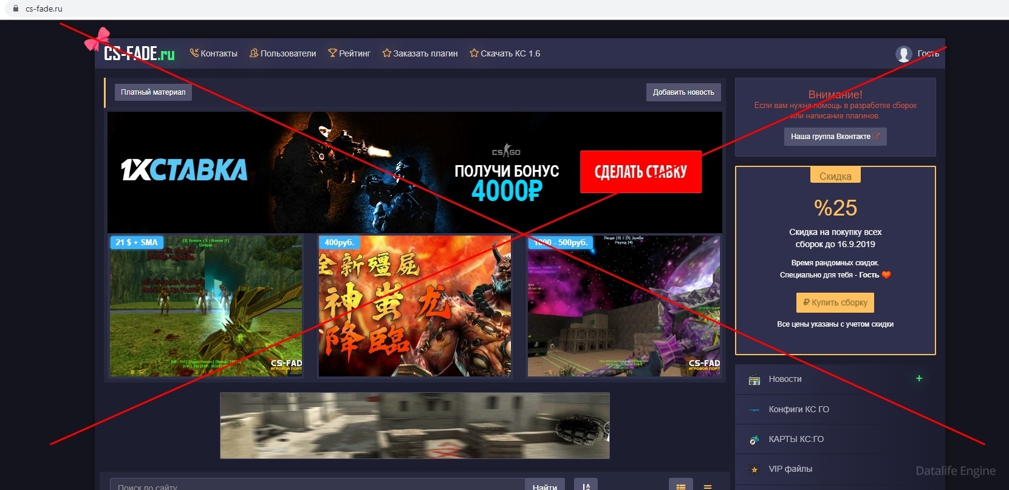Image resolution: width=1009 pixels, height=490 pixels.
Task: Click the star icon beside VIP файлы
Action: [754, 469]
